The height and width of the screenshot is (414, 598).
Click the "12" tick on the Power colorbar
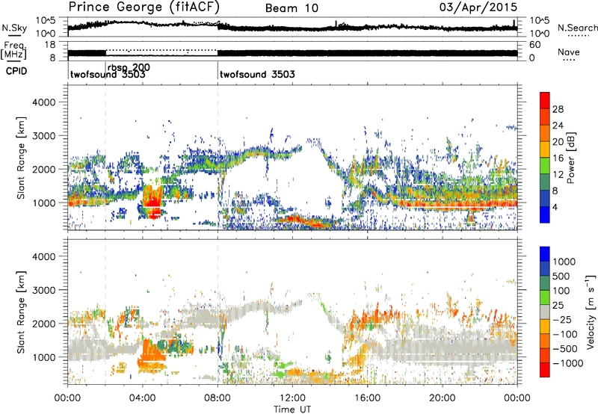coord(558,175)
